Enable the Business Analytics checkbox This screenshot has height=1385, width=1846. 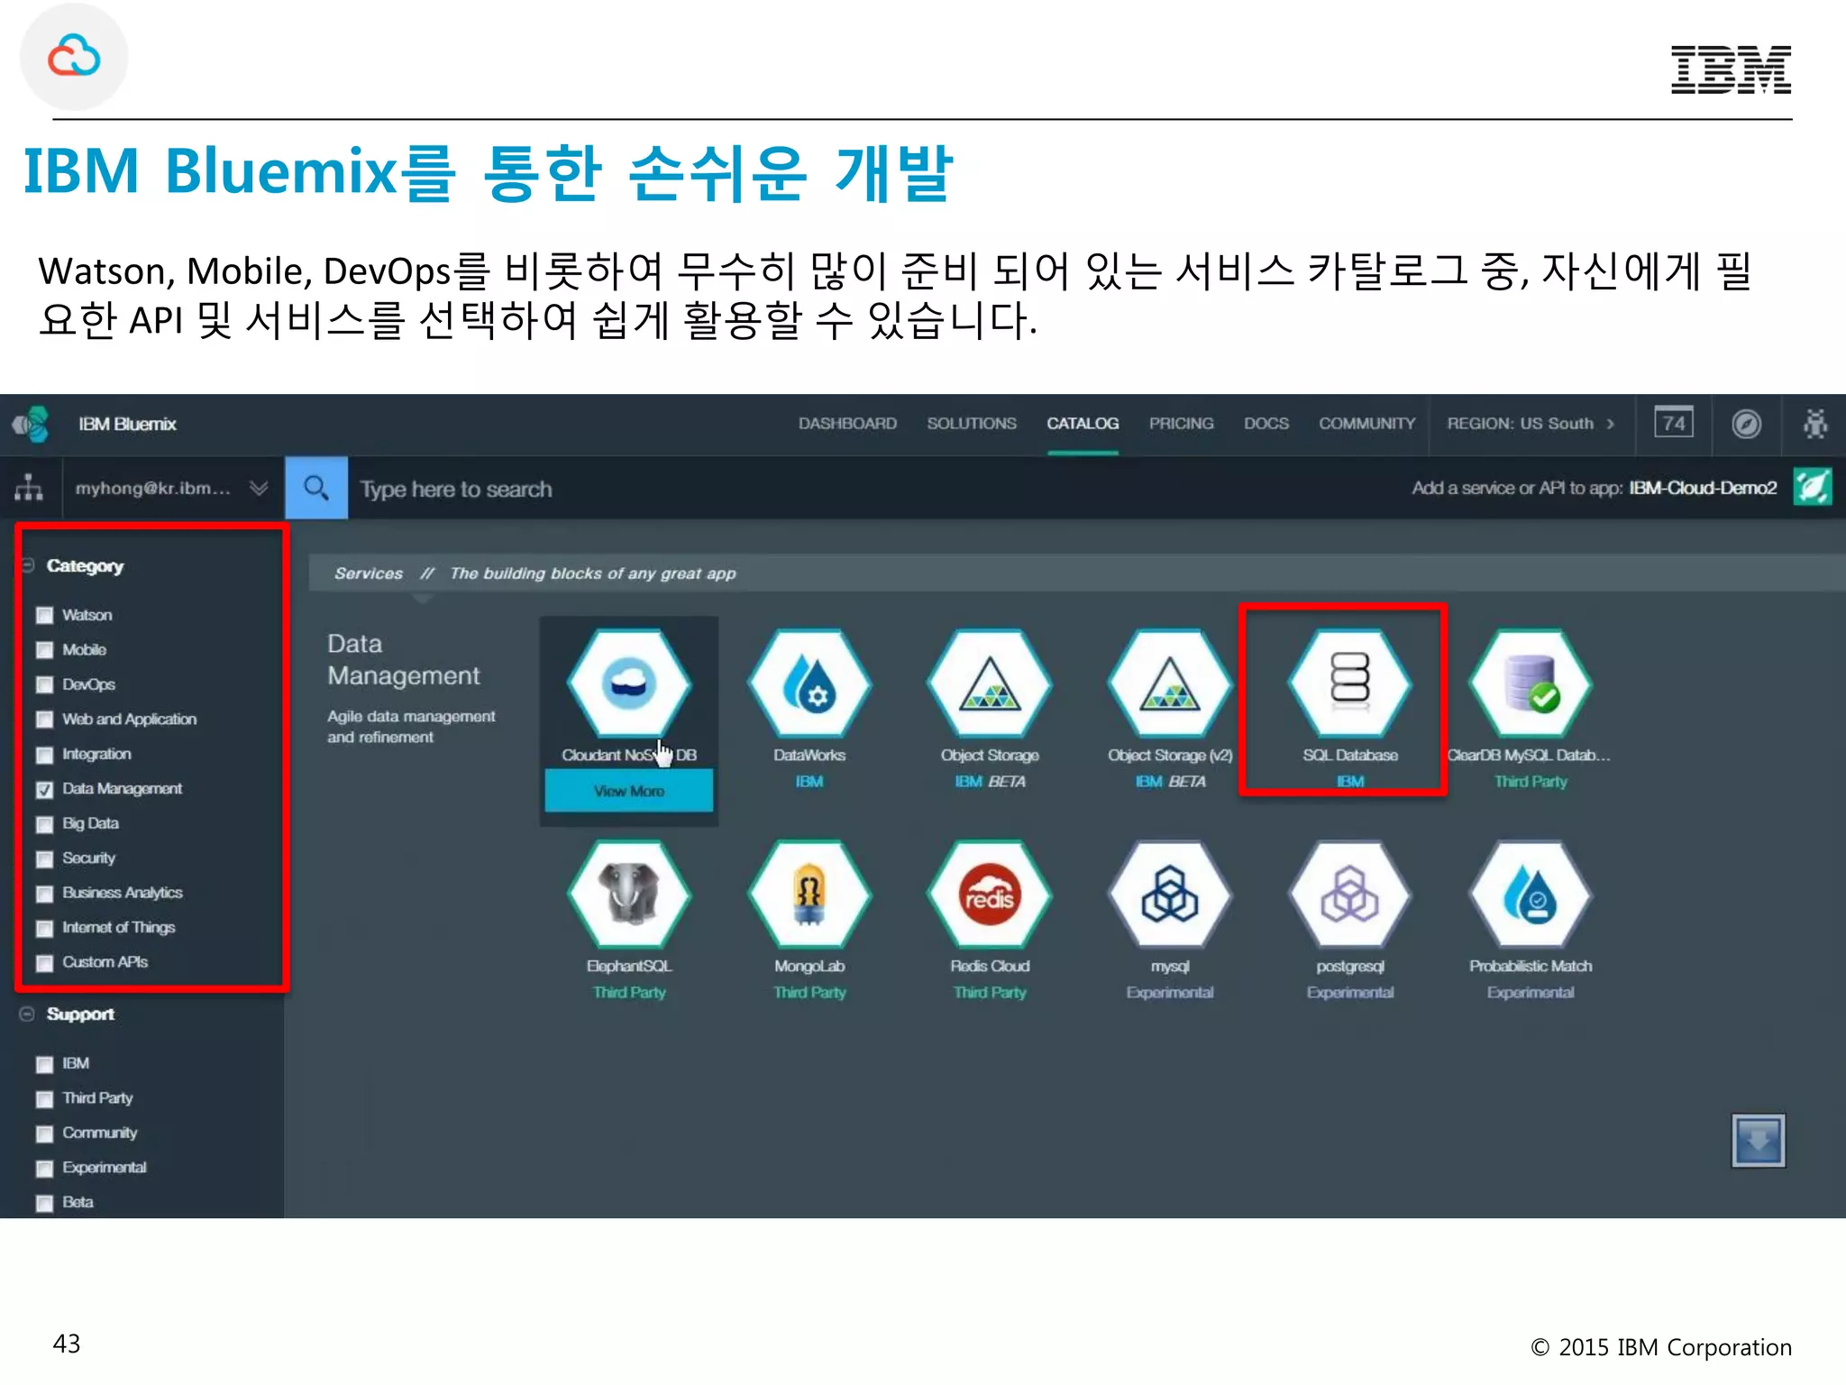[44, 894]
